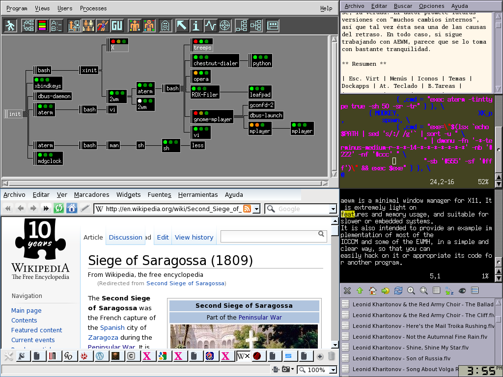Screen dimensions: 503x377
Task: Click the crosshair target icon in treeps toolbar
Action: click(225, 26)
